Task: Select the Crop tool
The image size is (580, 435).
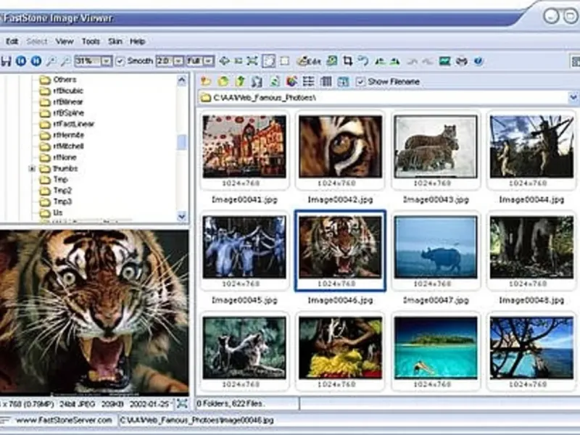Action: [347, 61]
